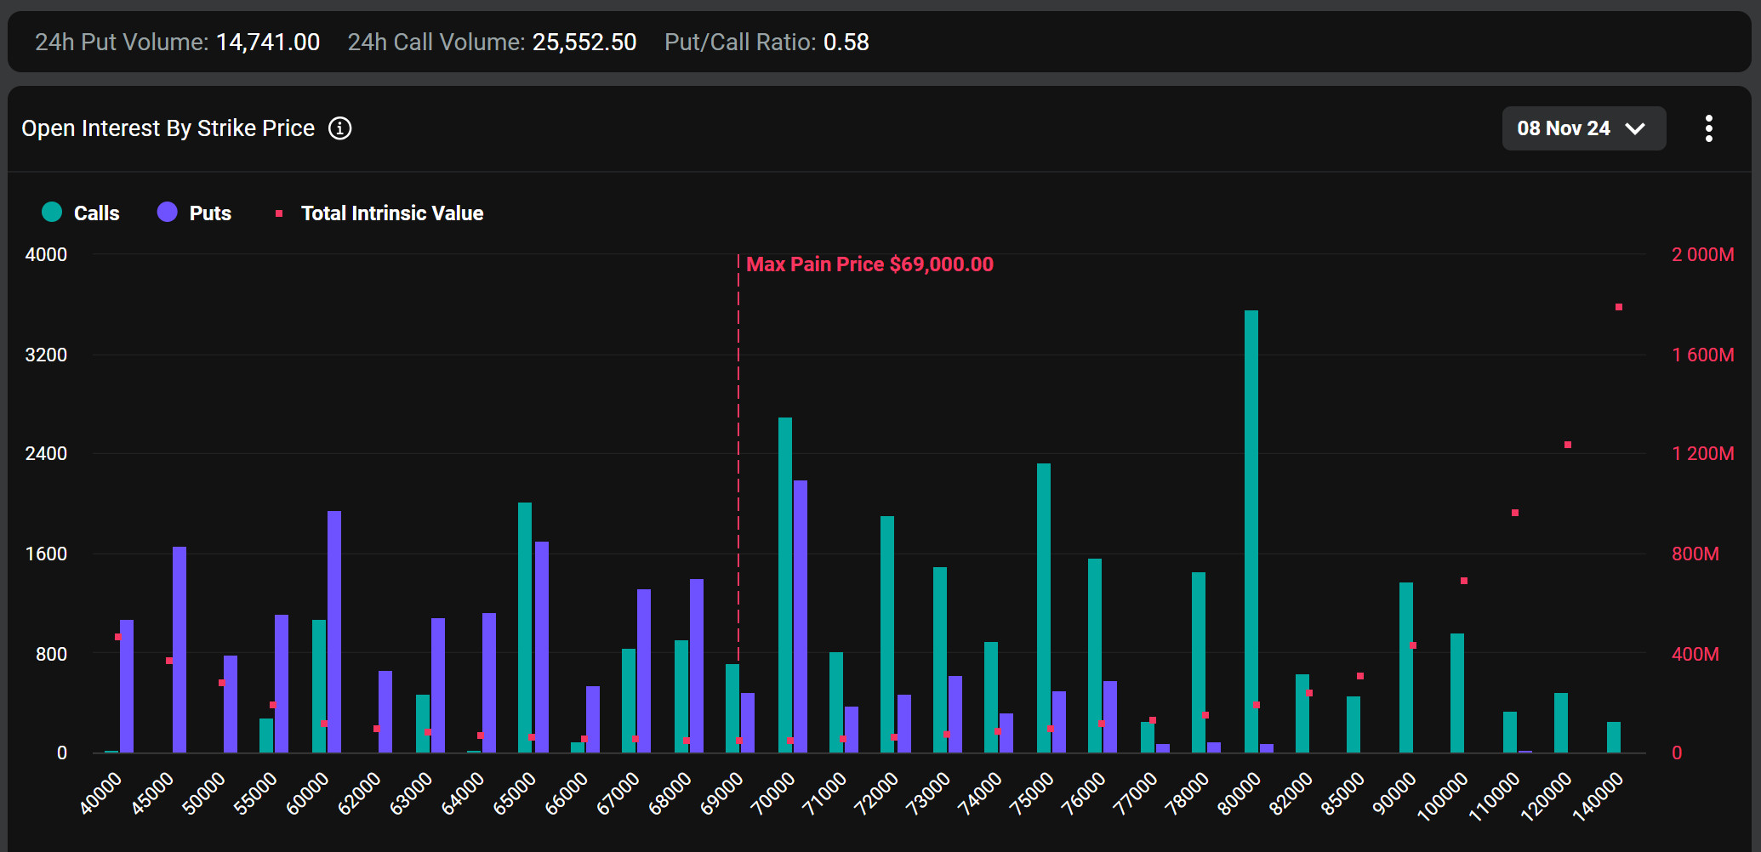Click the Max Pain Price $69,000.00 label
This screenshot has height=852, width=1761.
tap(869, 264)
